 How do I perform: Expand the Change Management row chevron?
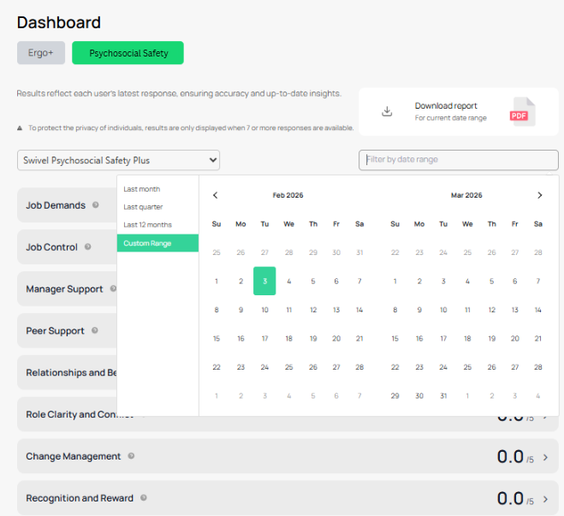point(546,458)
